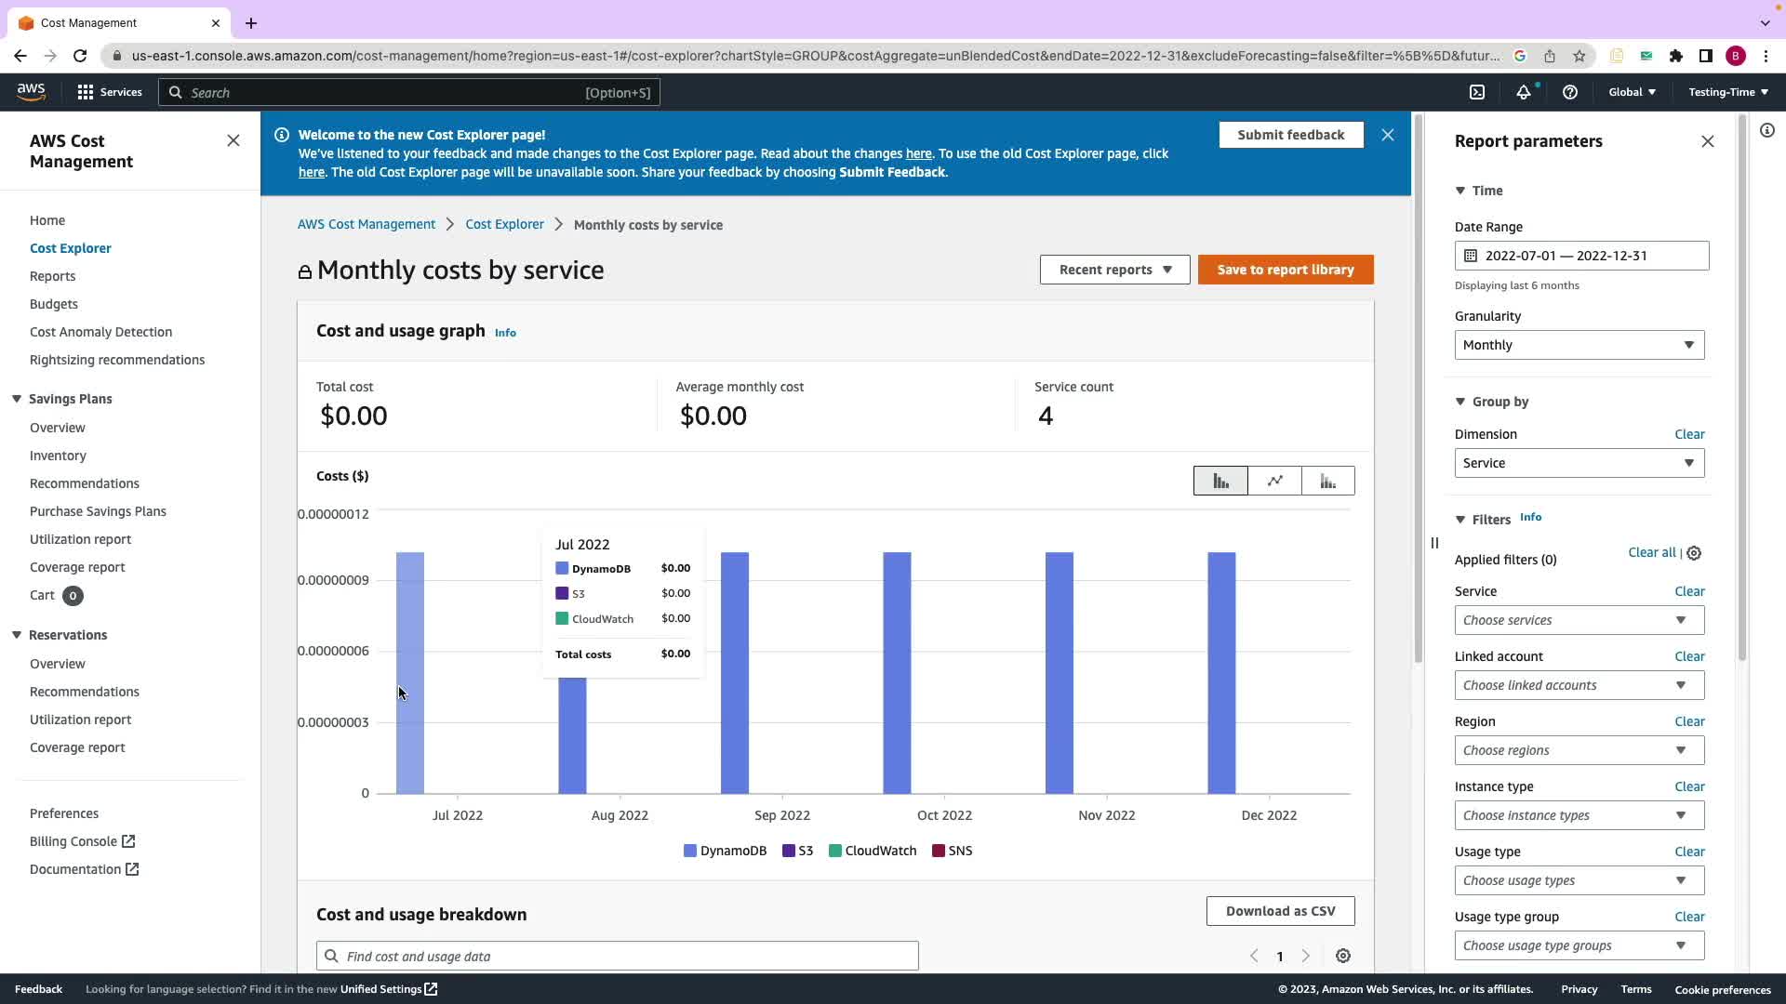This screenshot has height=1004, width=1786.
Task: Toggle DynamoDB series in chart legend
Action: (725, 851)
